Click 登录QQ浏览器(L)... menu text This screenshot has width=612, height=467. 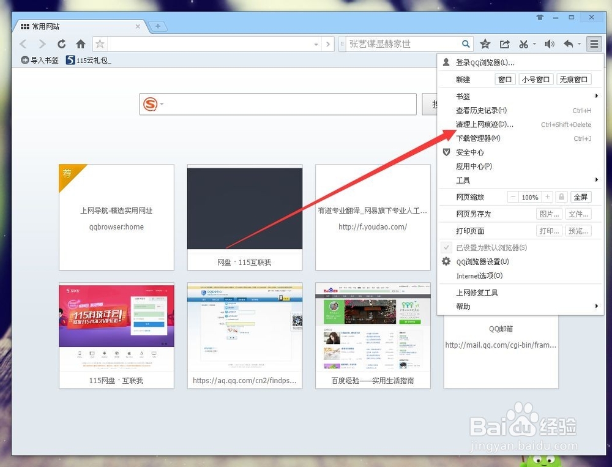[x=485, y=62]
